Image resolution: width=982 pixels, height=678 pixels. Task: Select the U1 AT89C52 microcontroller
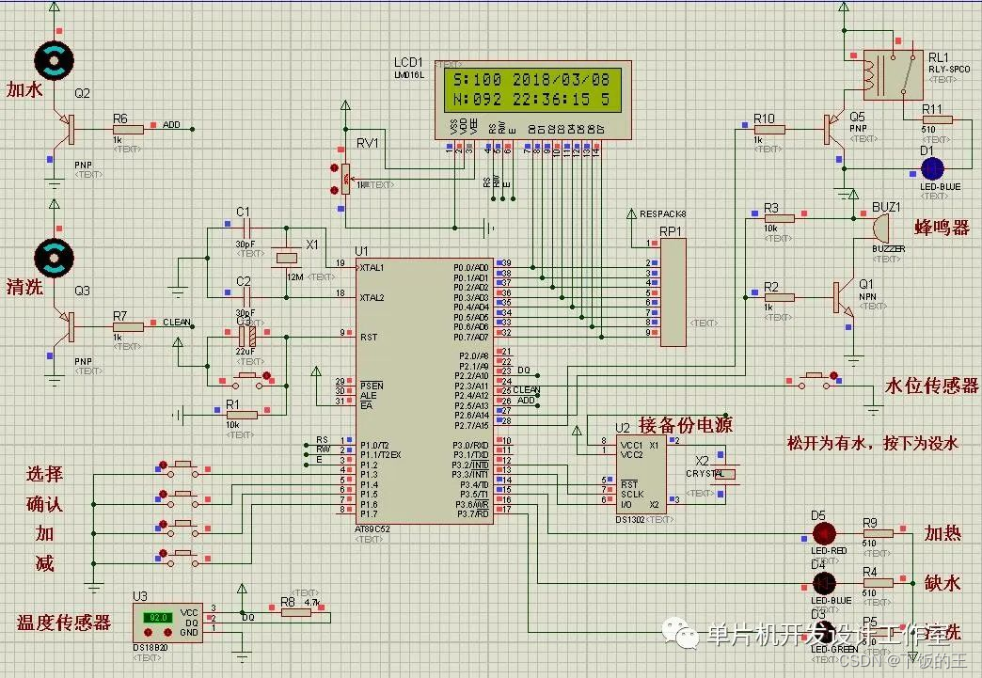pos(424,391)
